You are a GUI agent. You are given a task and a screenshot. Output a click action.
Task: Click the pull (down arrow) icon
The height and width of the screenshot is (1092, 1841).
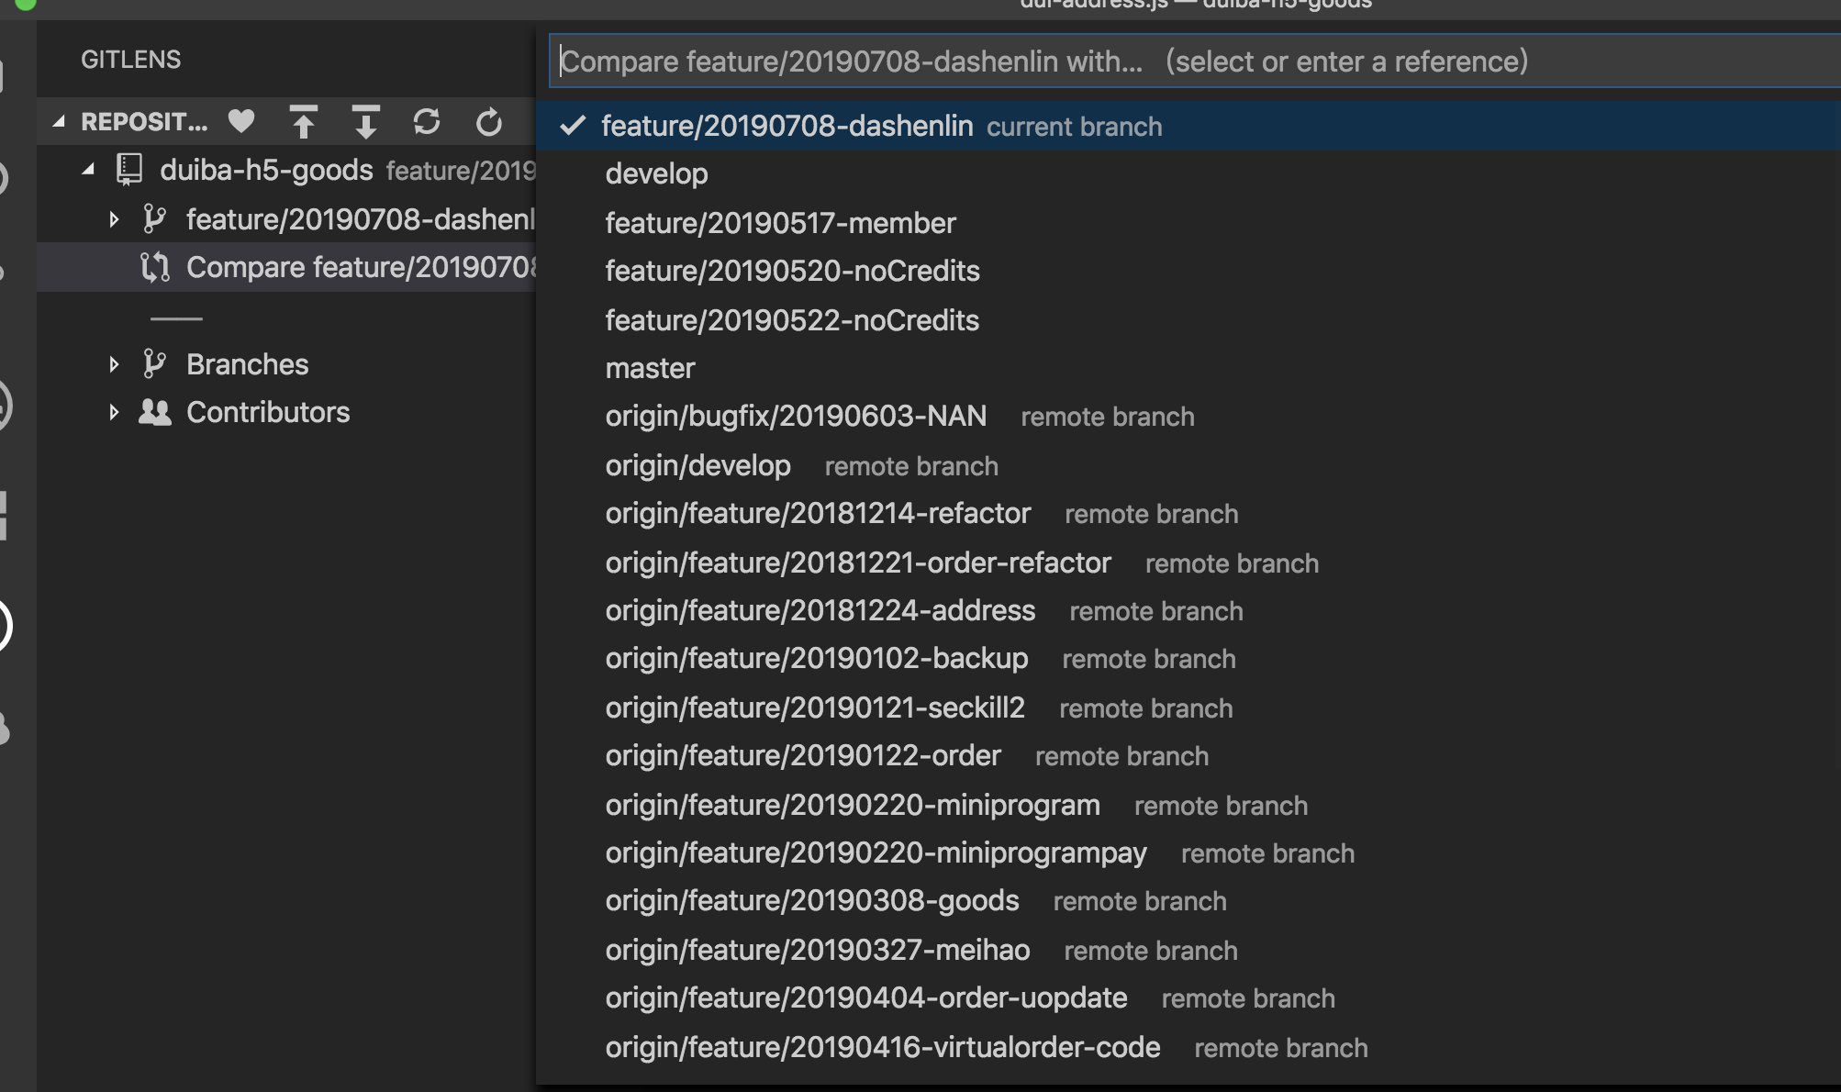coord(365,121)
